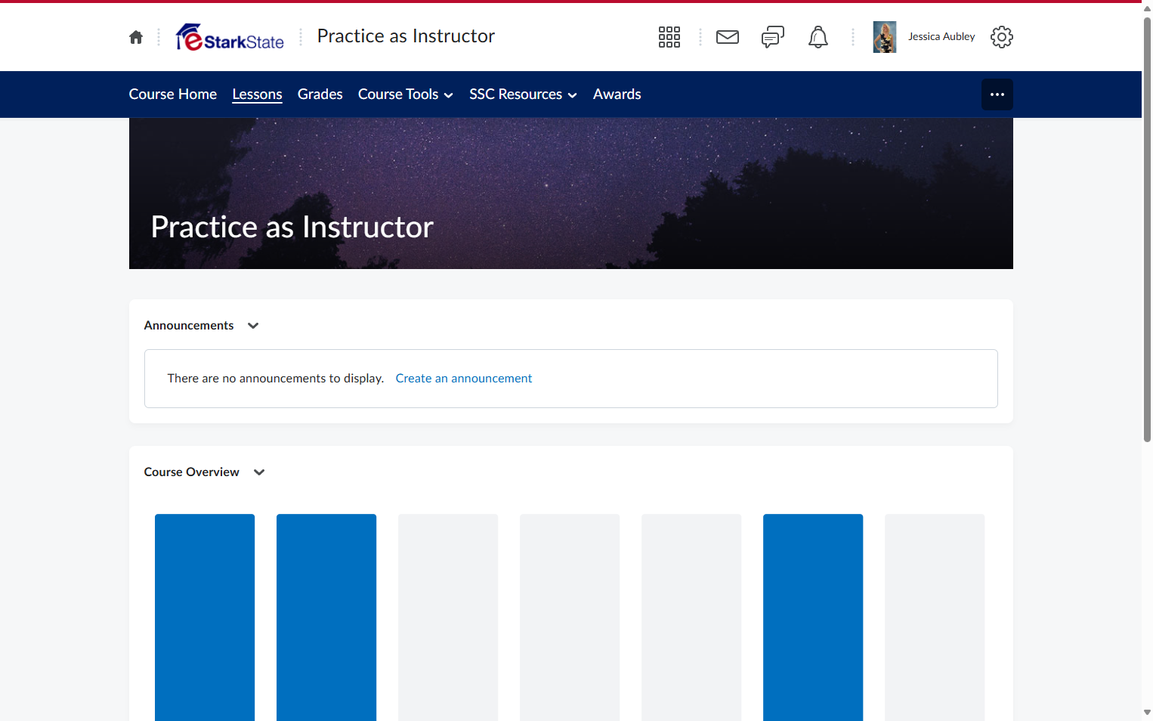Expand Announcements widget actions chevron
The image size is (1153, 721).
(x=253, y=326)
